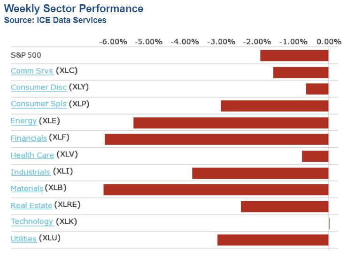Open the Technology sector link
This screenshot has width=348, height=265.
[32, 222]
